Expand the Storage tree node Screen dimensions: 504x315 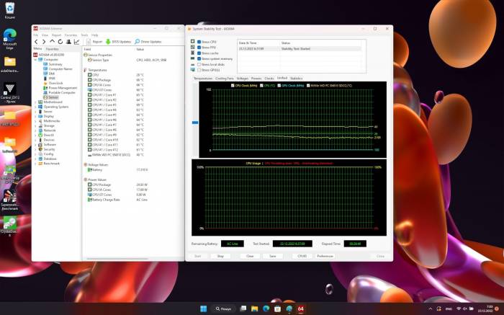click(x=35, y=126)
